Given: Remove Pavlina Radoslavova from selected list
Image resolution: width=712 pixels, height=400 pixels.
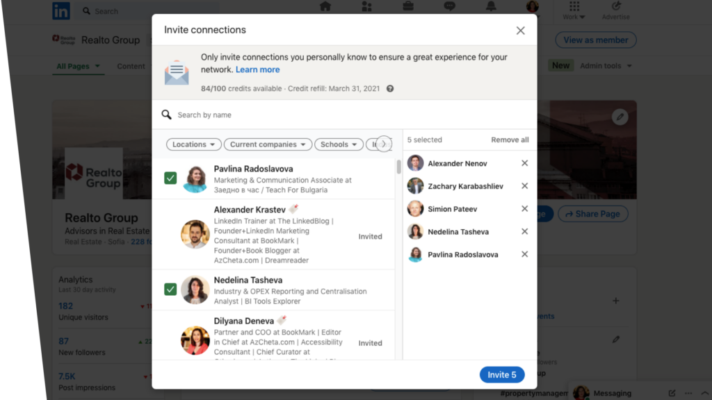Looking at the screenshot, I should click(524, 254).
